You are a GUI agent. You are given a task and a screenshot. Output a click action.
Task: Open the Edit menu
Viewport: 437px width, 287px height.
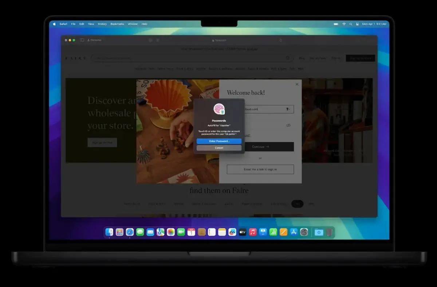pyautogui.click(x=82, y=24)
